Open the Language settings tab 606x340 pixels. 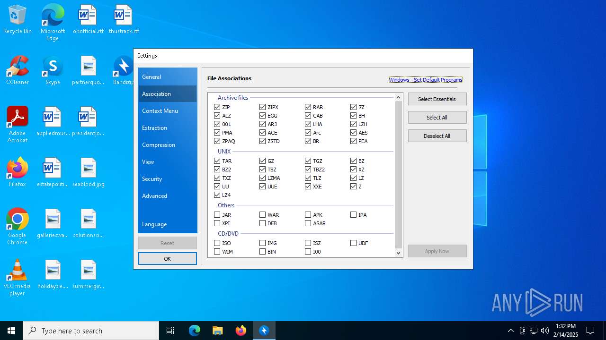pyautogui.click(x=167, y=224)
